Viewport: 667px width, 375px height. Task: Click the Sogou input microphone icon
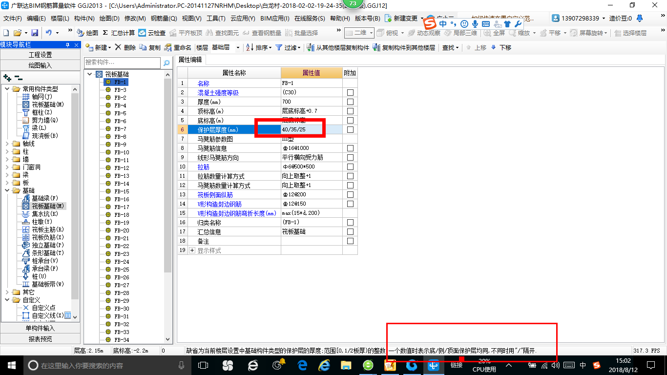(475, 23)
